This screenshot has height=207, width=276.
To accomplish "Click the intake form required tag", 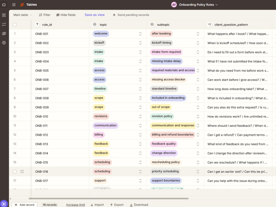I will click(x=166, y=52).
